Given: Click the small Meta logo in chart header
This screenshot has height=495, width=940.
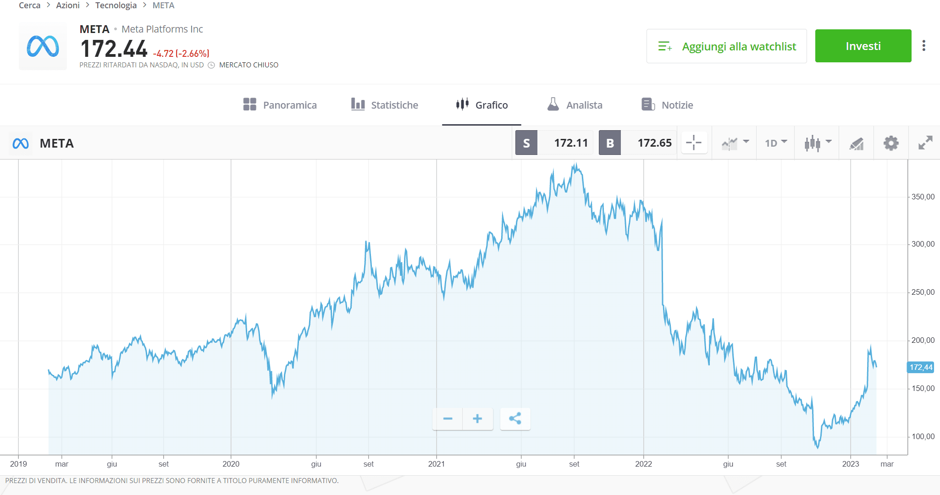Looking at the screenshot, I should (x=21, y=143).
